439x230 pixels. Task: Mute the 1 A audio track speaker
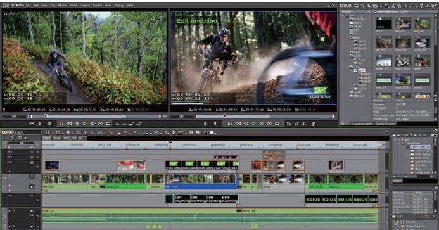[x=32, y=210]
